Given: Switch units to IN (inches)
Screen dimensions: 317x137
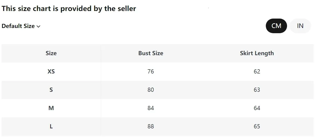Looking at the screenshot, I should [x=300, y=26].
